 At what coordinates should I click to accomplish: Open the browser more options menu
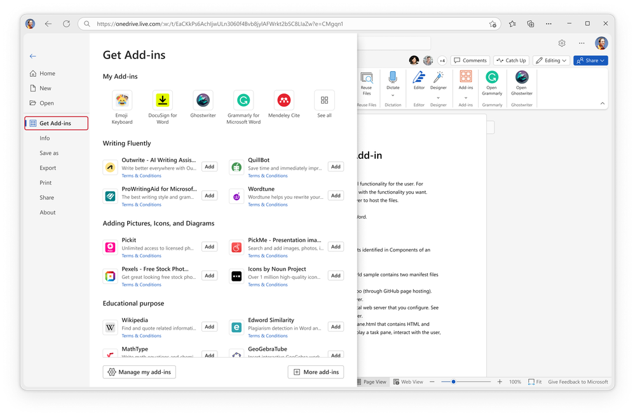click(549, 24)
